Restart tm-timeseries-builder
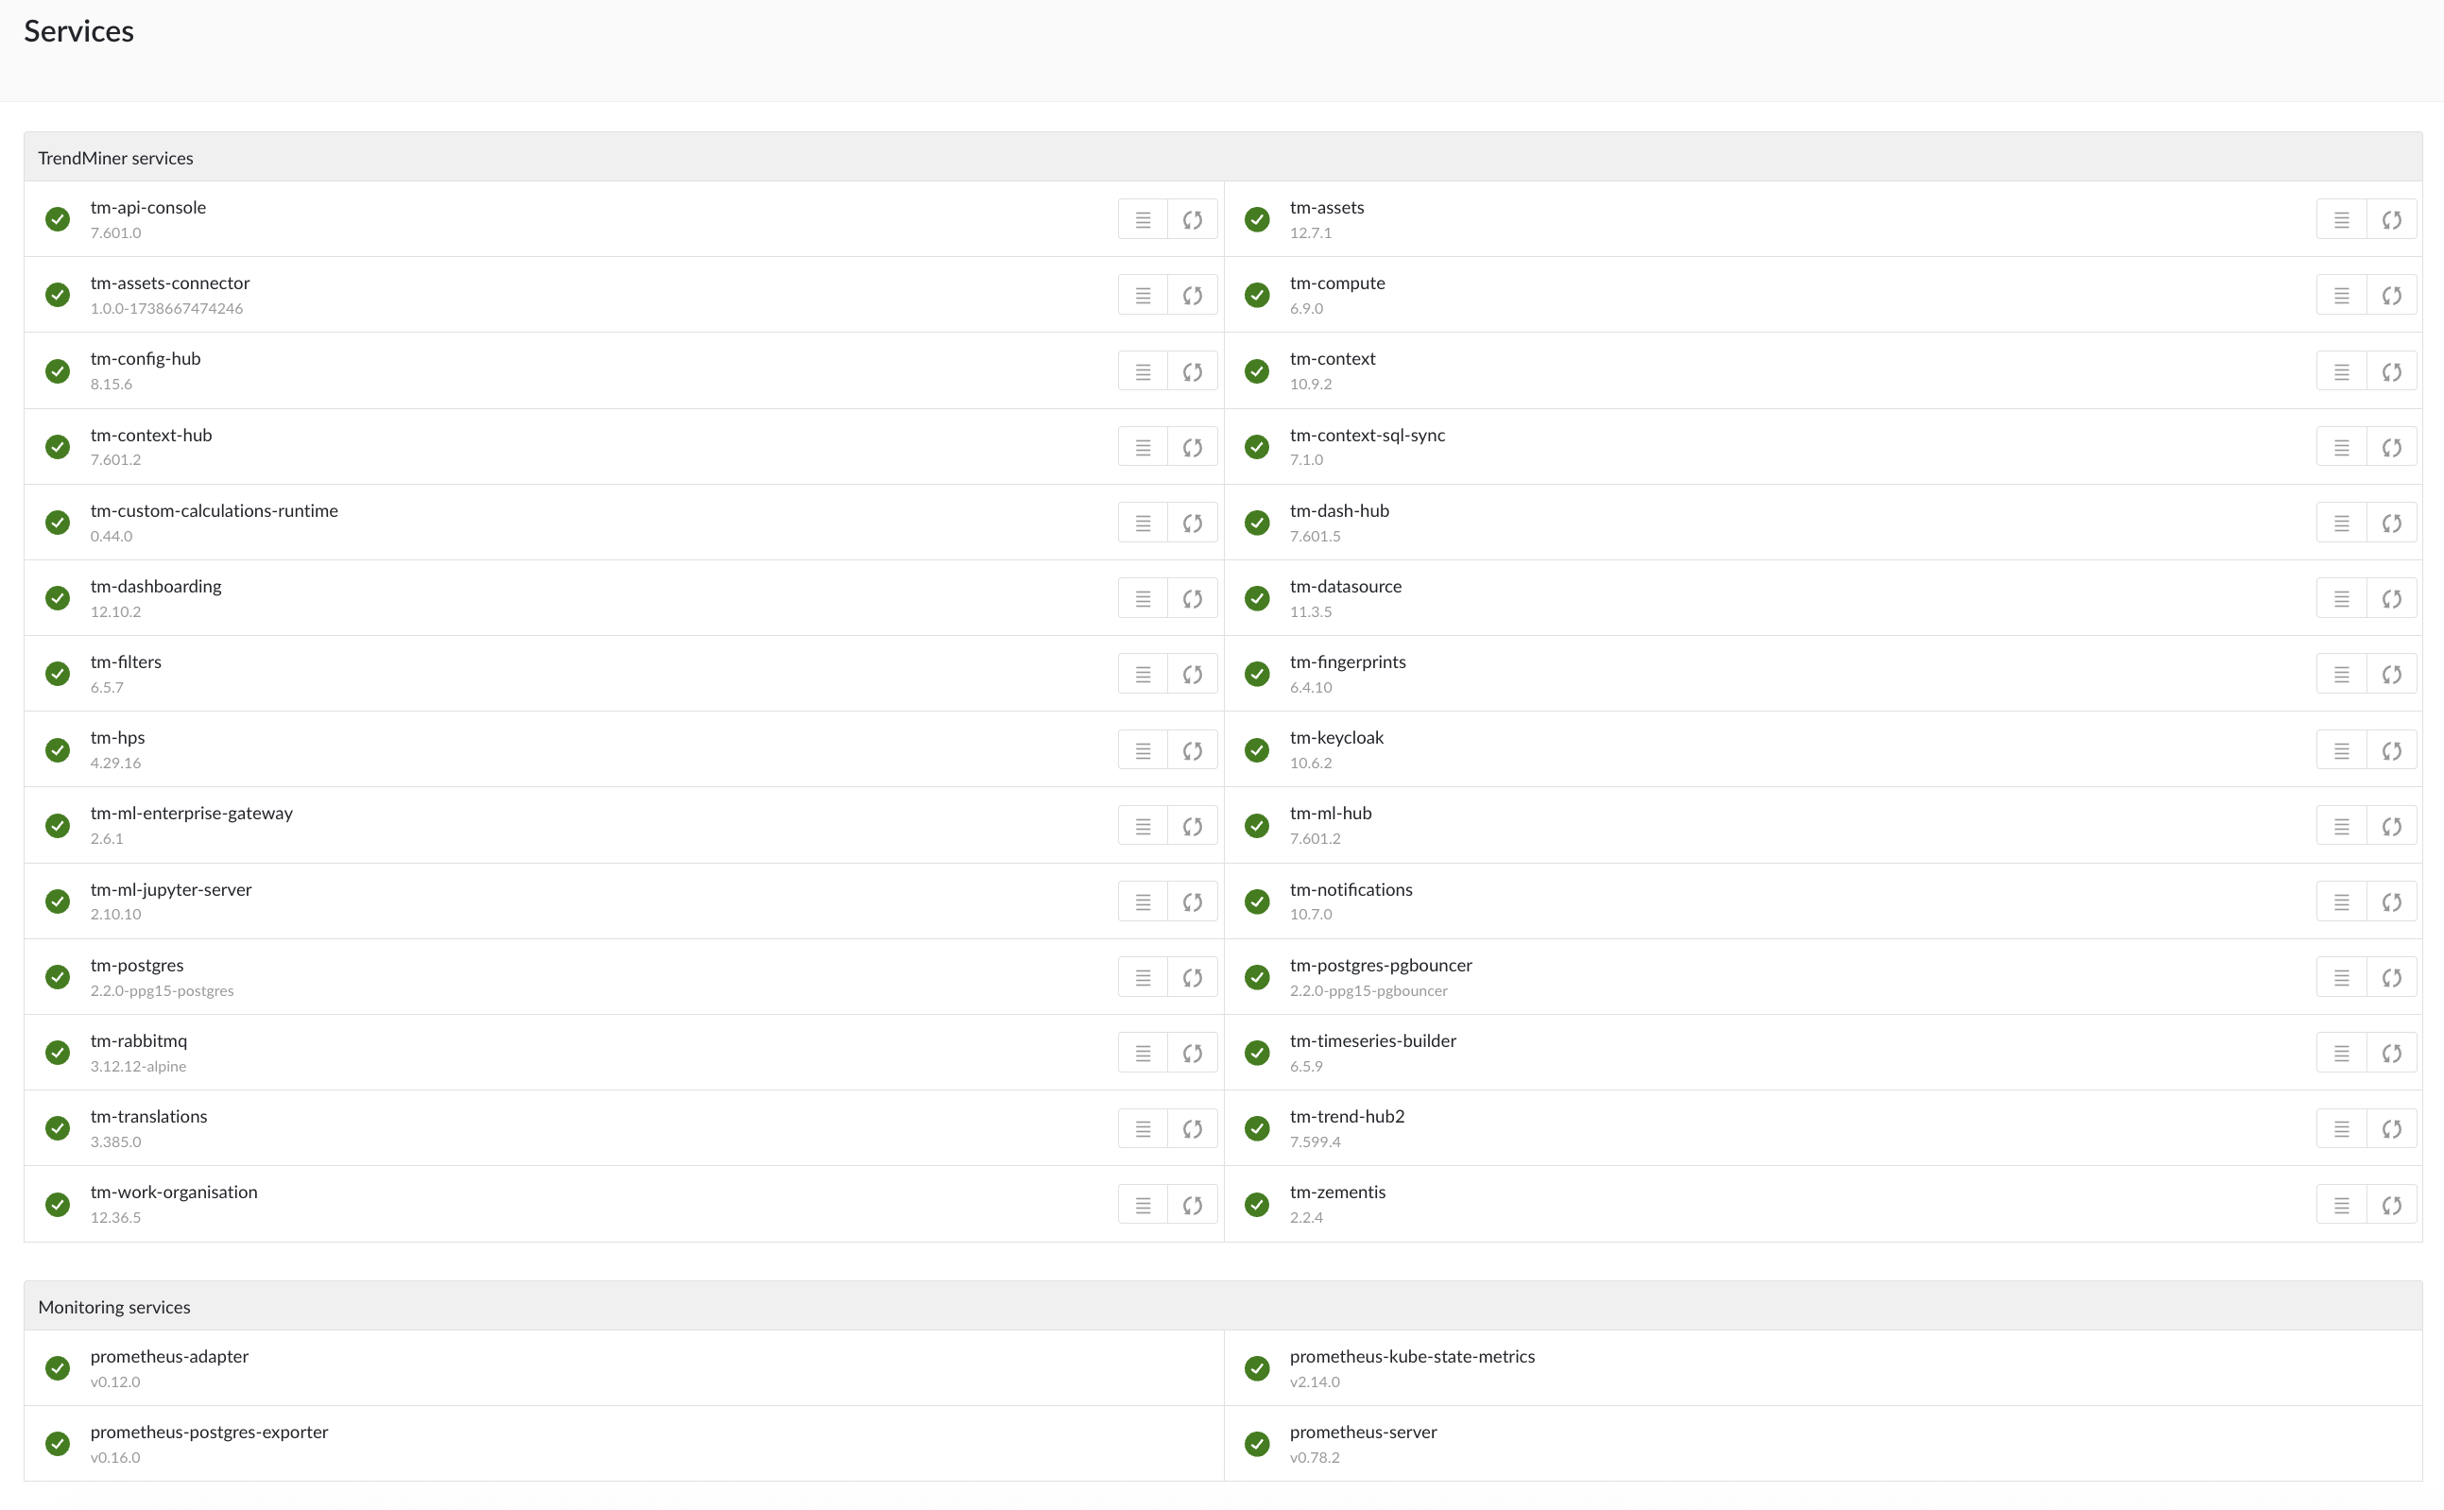Image resolution: width=2444 pixels, height=1510 pixels. [2391, 1053]
